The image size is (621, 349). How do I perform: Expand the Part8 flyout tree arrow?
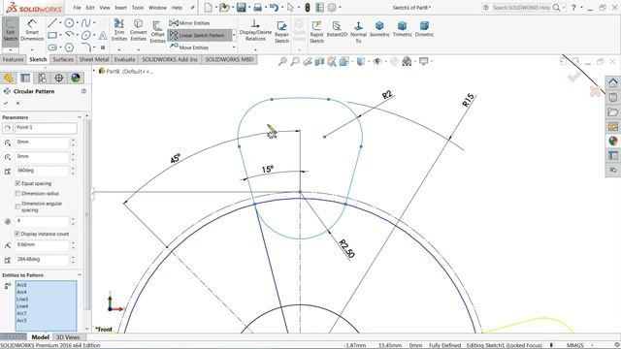tap(94, 71)
